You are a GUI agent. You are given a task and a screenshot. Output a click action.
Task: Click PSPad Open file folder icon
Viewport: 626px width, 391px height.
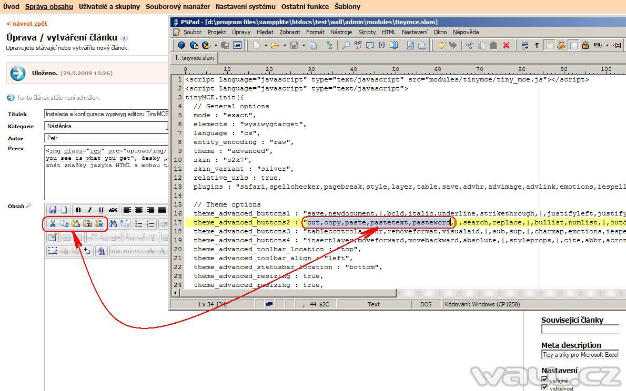pyautogui.click(x=275, y=45)
